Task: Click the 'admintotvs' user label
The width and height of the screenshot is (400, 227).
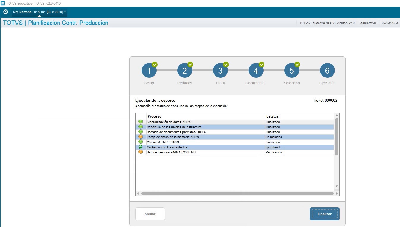Action: click(368, 23)
